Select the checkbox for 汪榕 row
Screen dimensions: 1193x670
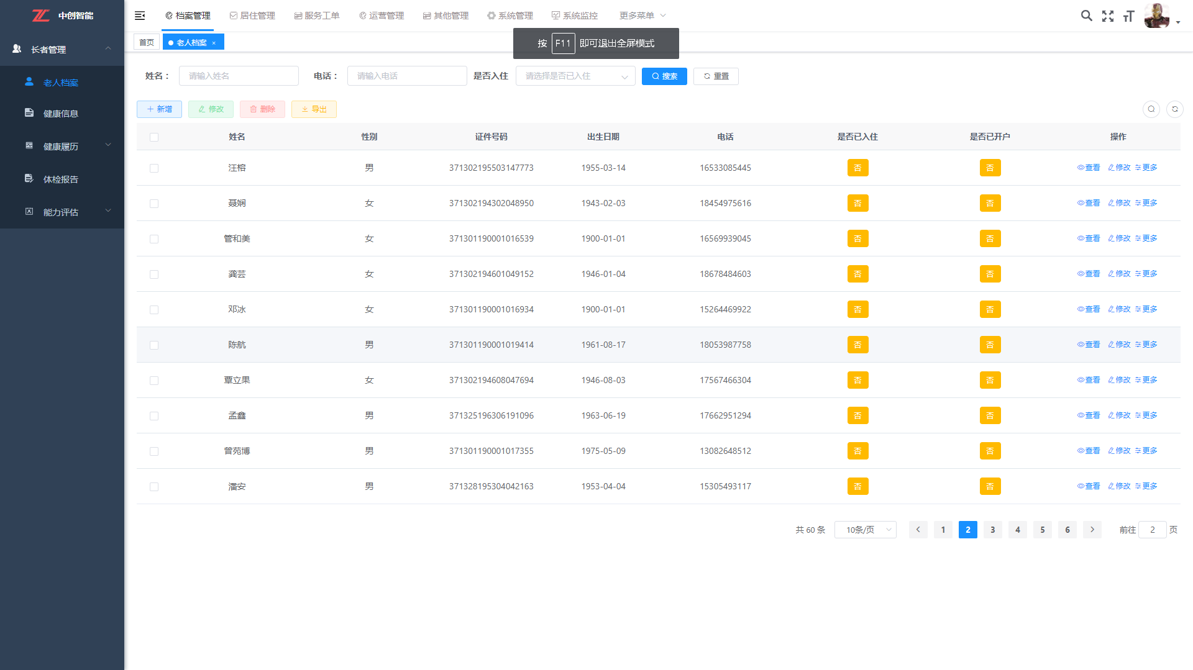coord(154,168)
